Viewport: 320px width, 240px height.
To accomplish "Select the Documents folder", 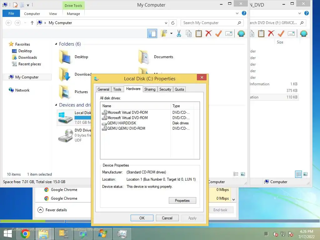I will (x=156, y=57).
